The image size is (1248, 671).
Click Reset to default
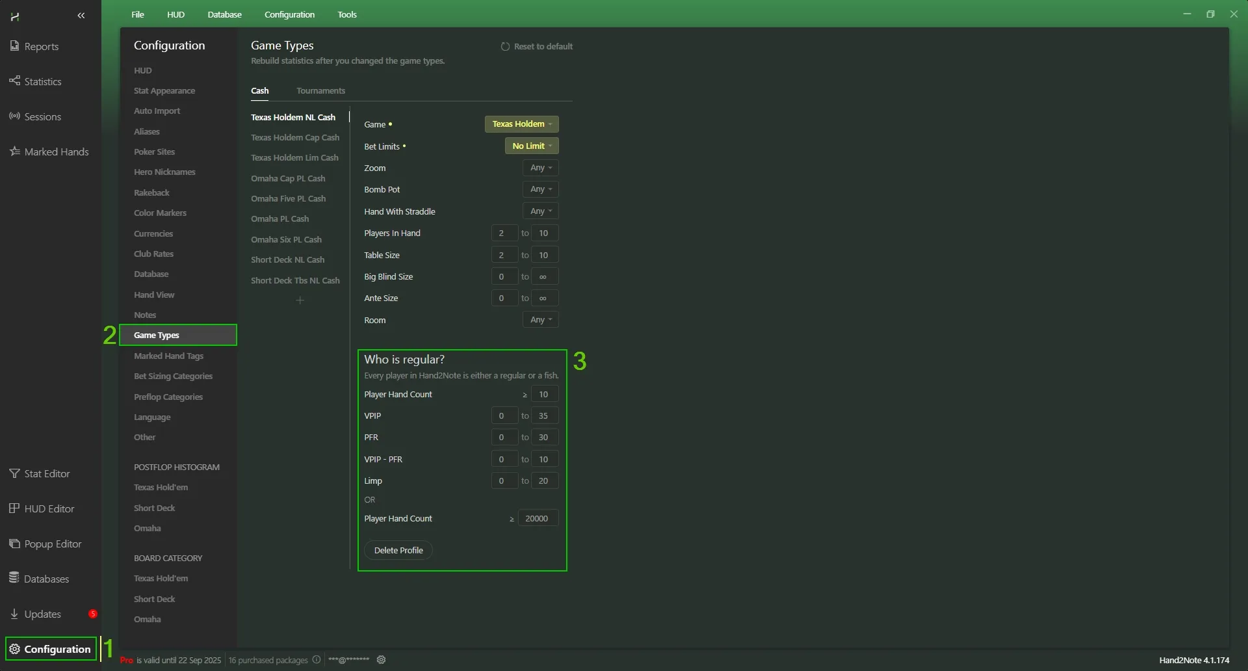click(537, 47)
